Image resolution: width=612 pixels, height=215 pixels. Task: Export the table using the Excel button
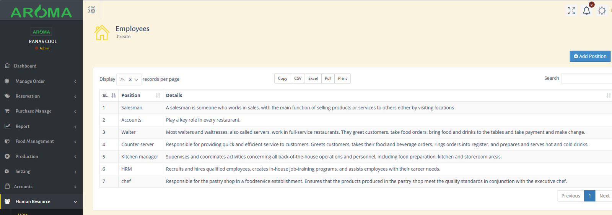tap(313, 79)
